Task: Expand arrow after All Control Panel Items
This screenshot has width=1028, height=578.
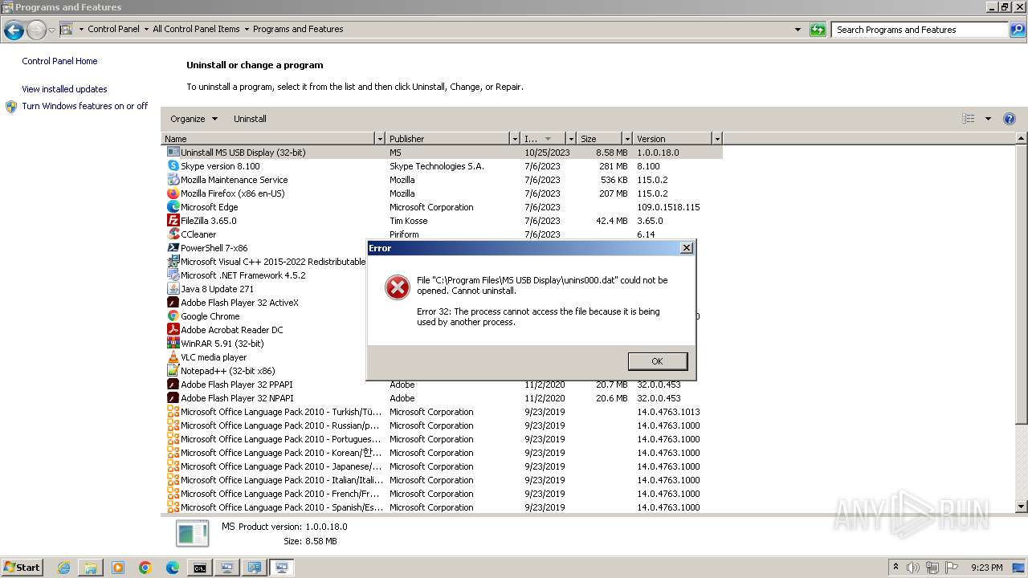Action: coord(247,29)
